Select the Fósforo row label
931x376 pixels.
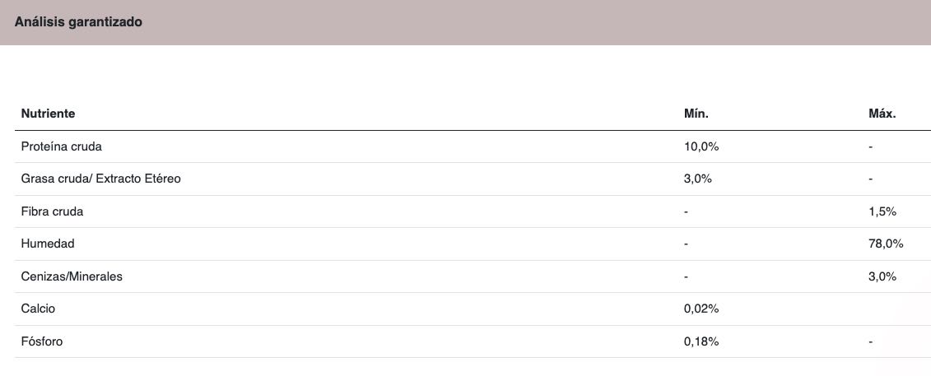(41, 341)
